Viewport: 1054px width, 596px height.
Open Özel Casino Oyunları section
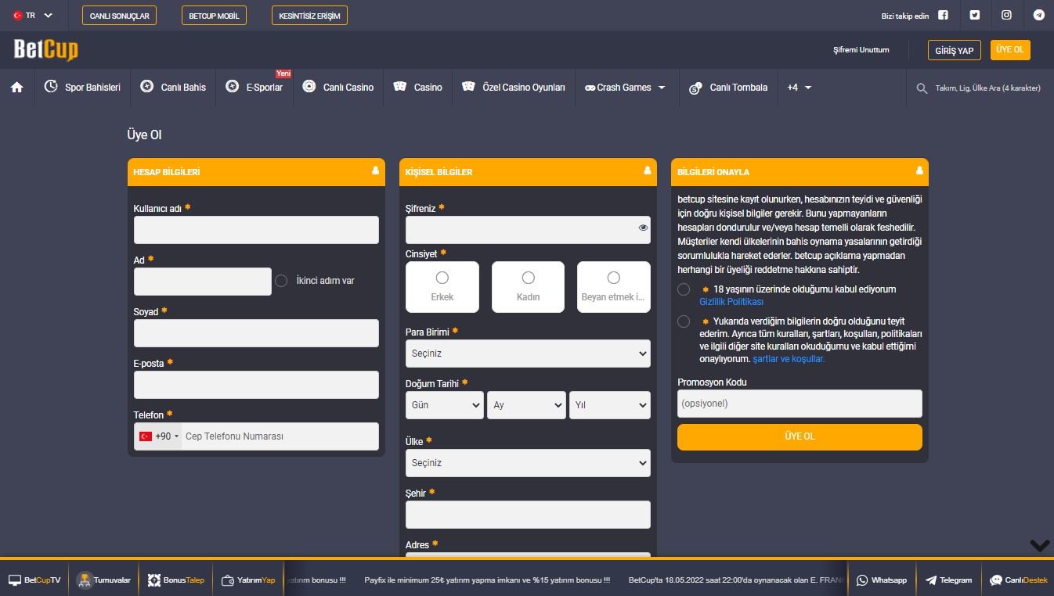pyautogui.click(x=514, y=88)
